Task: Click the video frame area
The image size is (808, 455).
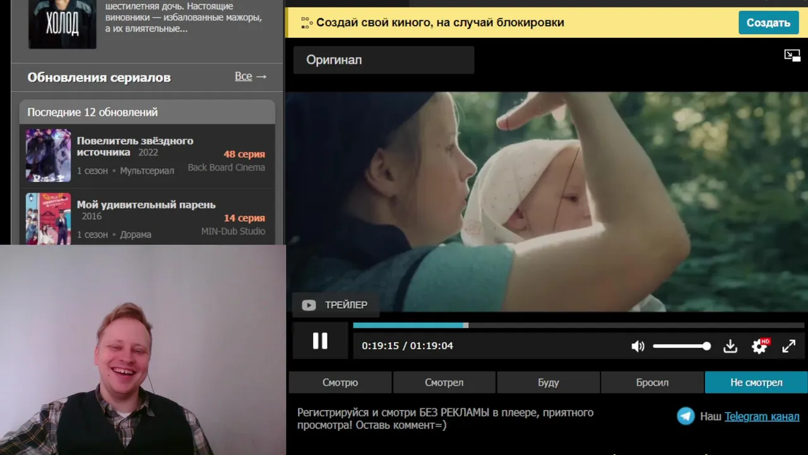Action: click(x=547, y=201)
